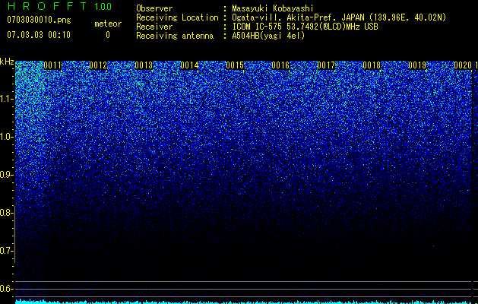Click the 0015 time marker
This screenshot has width=478, height=304.
point(235,65)
